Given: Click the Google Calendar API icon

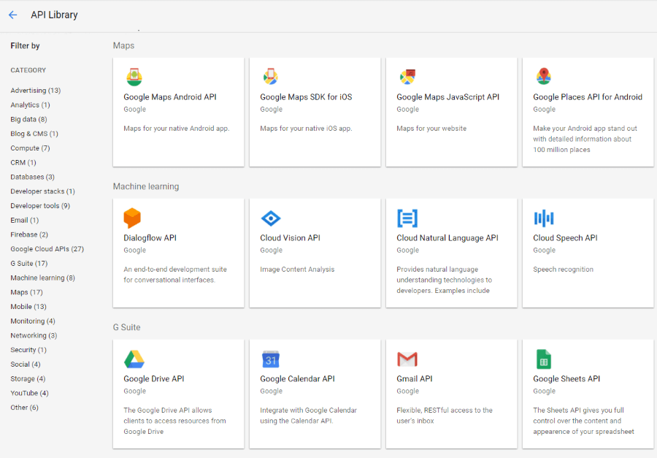Looking at the screenshot, I should coord(270,358).
